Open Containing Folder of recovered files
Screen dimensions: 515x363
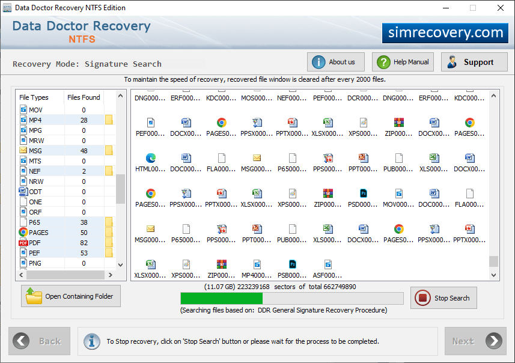coord(71,296)
